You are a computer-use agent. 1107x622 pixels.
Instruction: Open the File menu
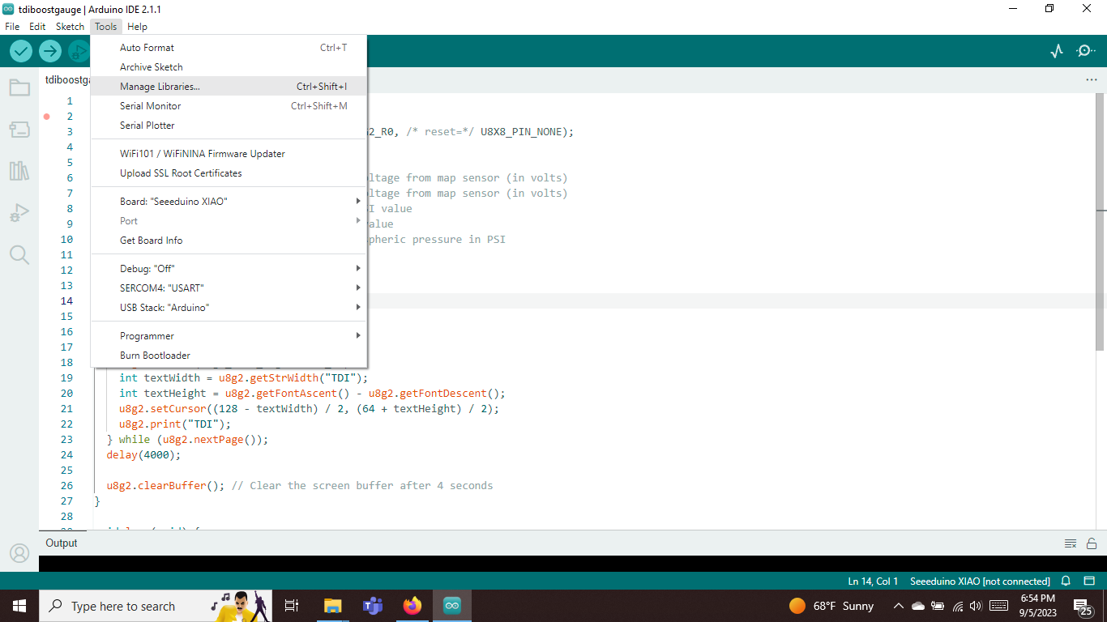(x=12, y=27)
